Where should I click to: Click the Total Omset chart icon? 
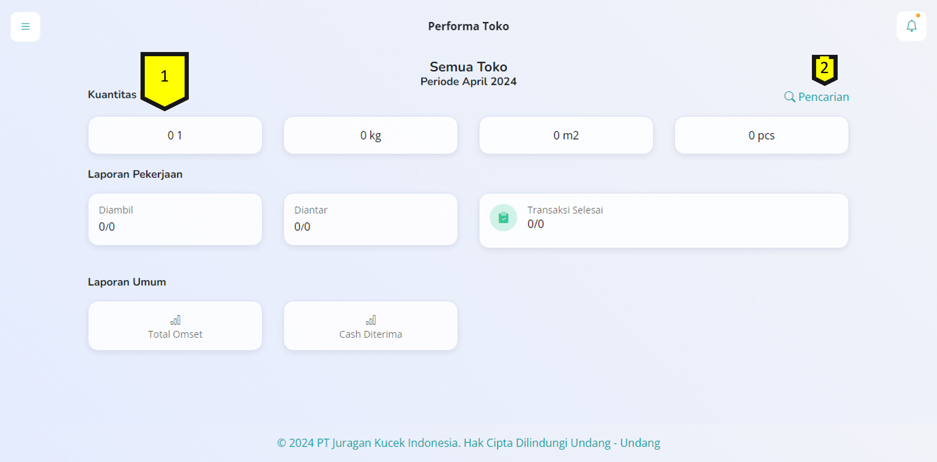click(175, 320)
